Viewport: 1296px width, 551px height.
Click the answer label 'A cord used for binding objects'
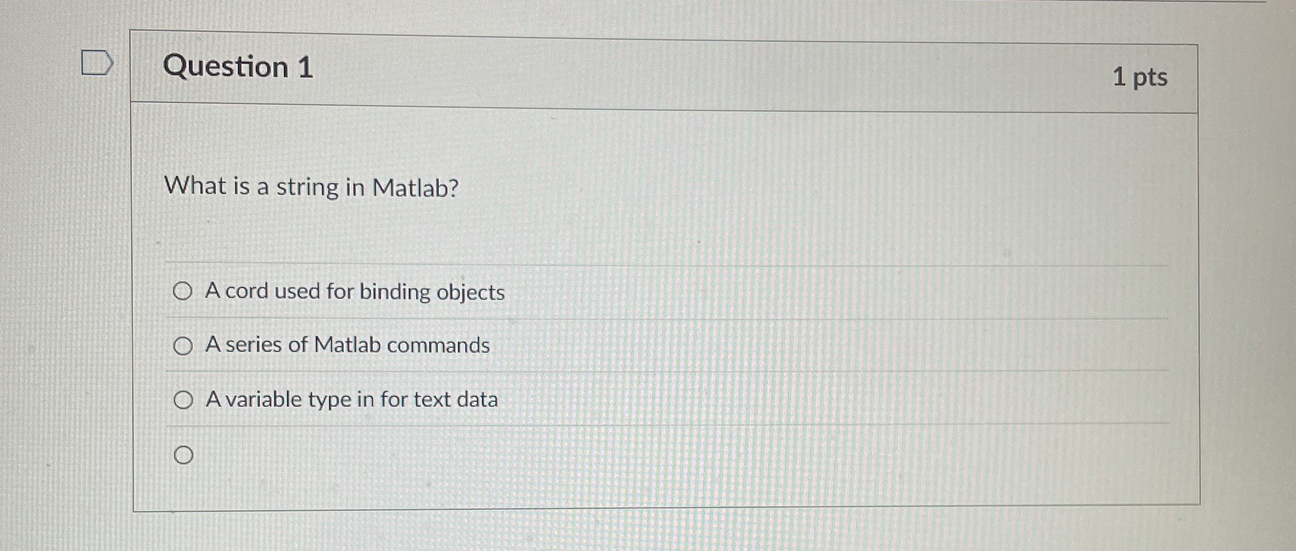coord(356,292)
